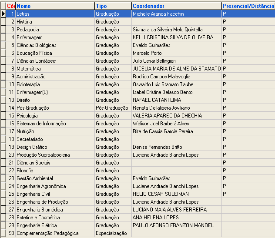Screen dimensions: 275x238
Task: Select coordinator ANA HELENA LOPES cell
Action: point(176,218)
